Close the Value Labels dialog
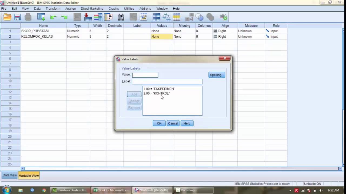The width and height of the screenshot is (346, 194). 224,58
